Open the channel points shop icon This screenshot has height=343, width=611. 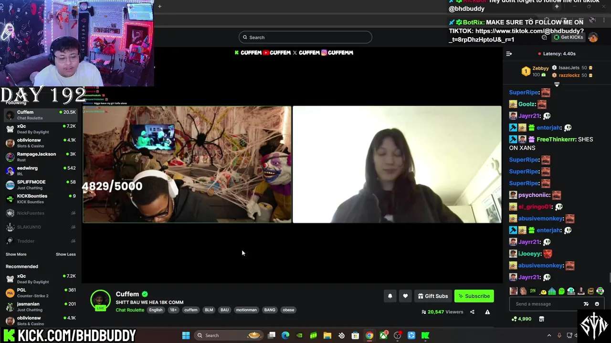tap(541, 319)
